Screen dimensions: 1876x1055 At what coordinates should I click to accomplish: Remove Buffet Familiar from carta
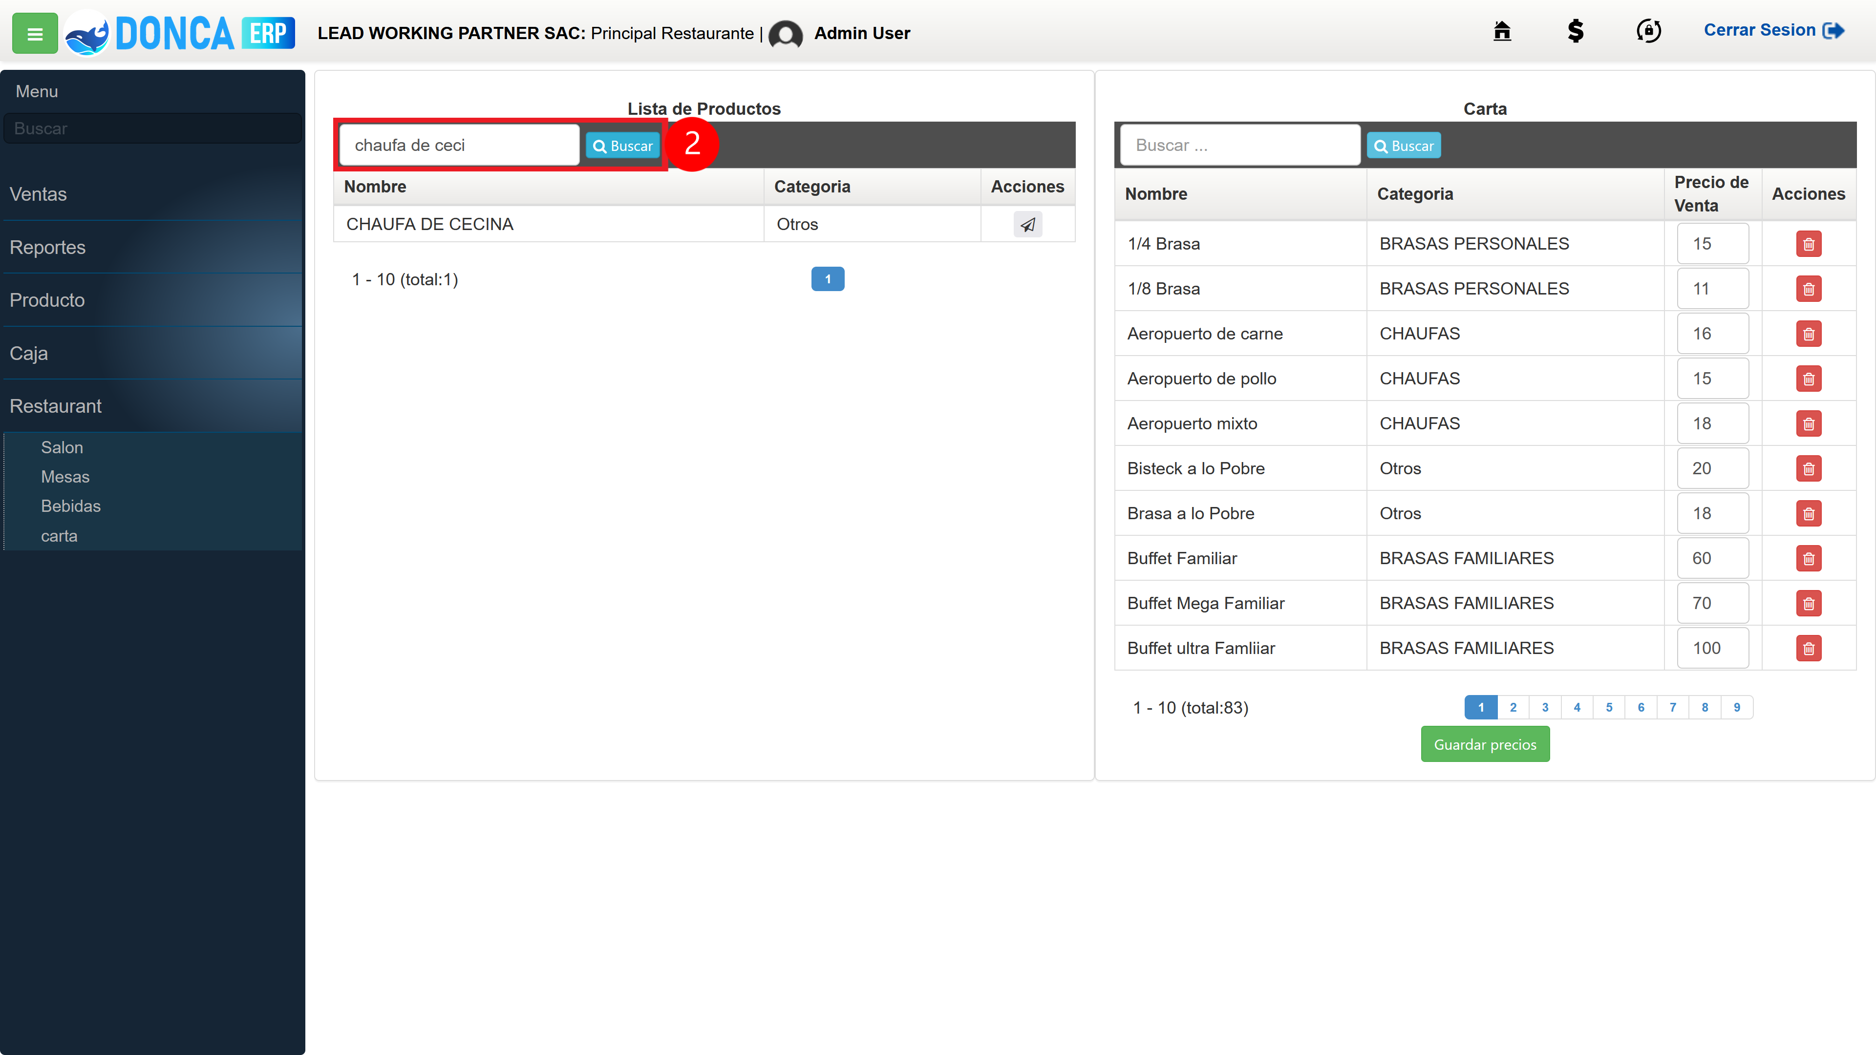coord(1808,558)
